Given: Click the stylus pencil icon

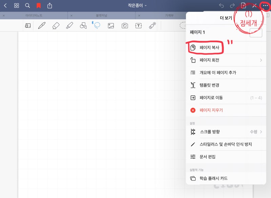Looking at the screenshot, I should tap(193, 144).
